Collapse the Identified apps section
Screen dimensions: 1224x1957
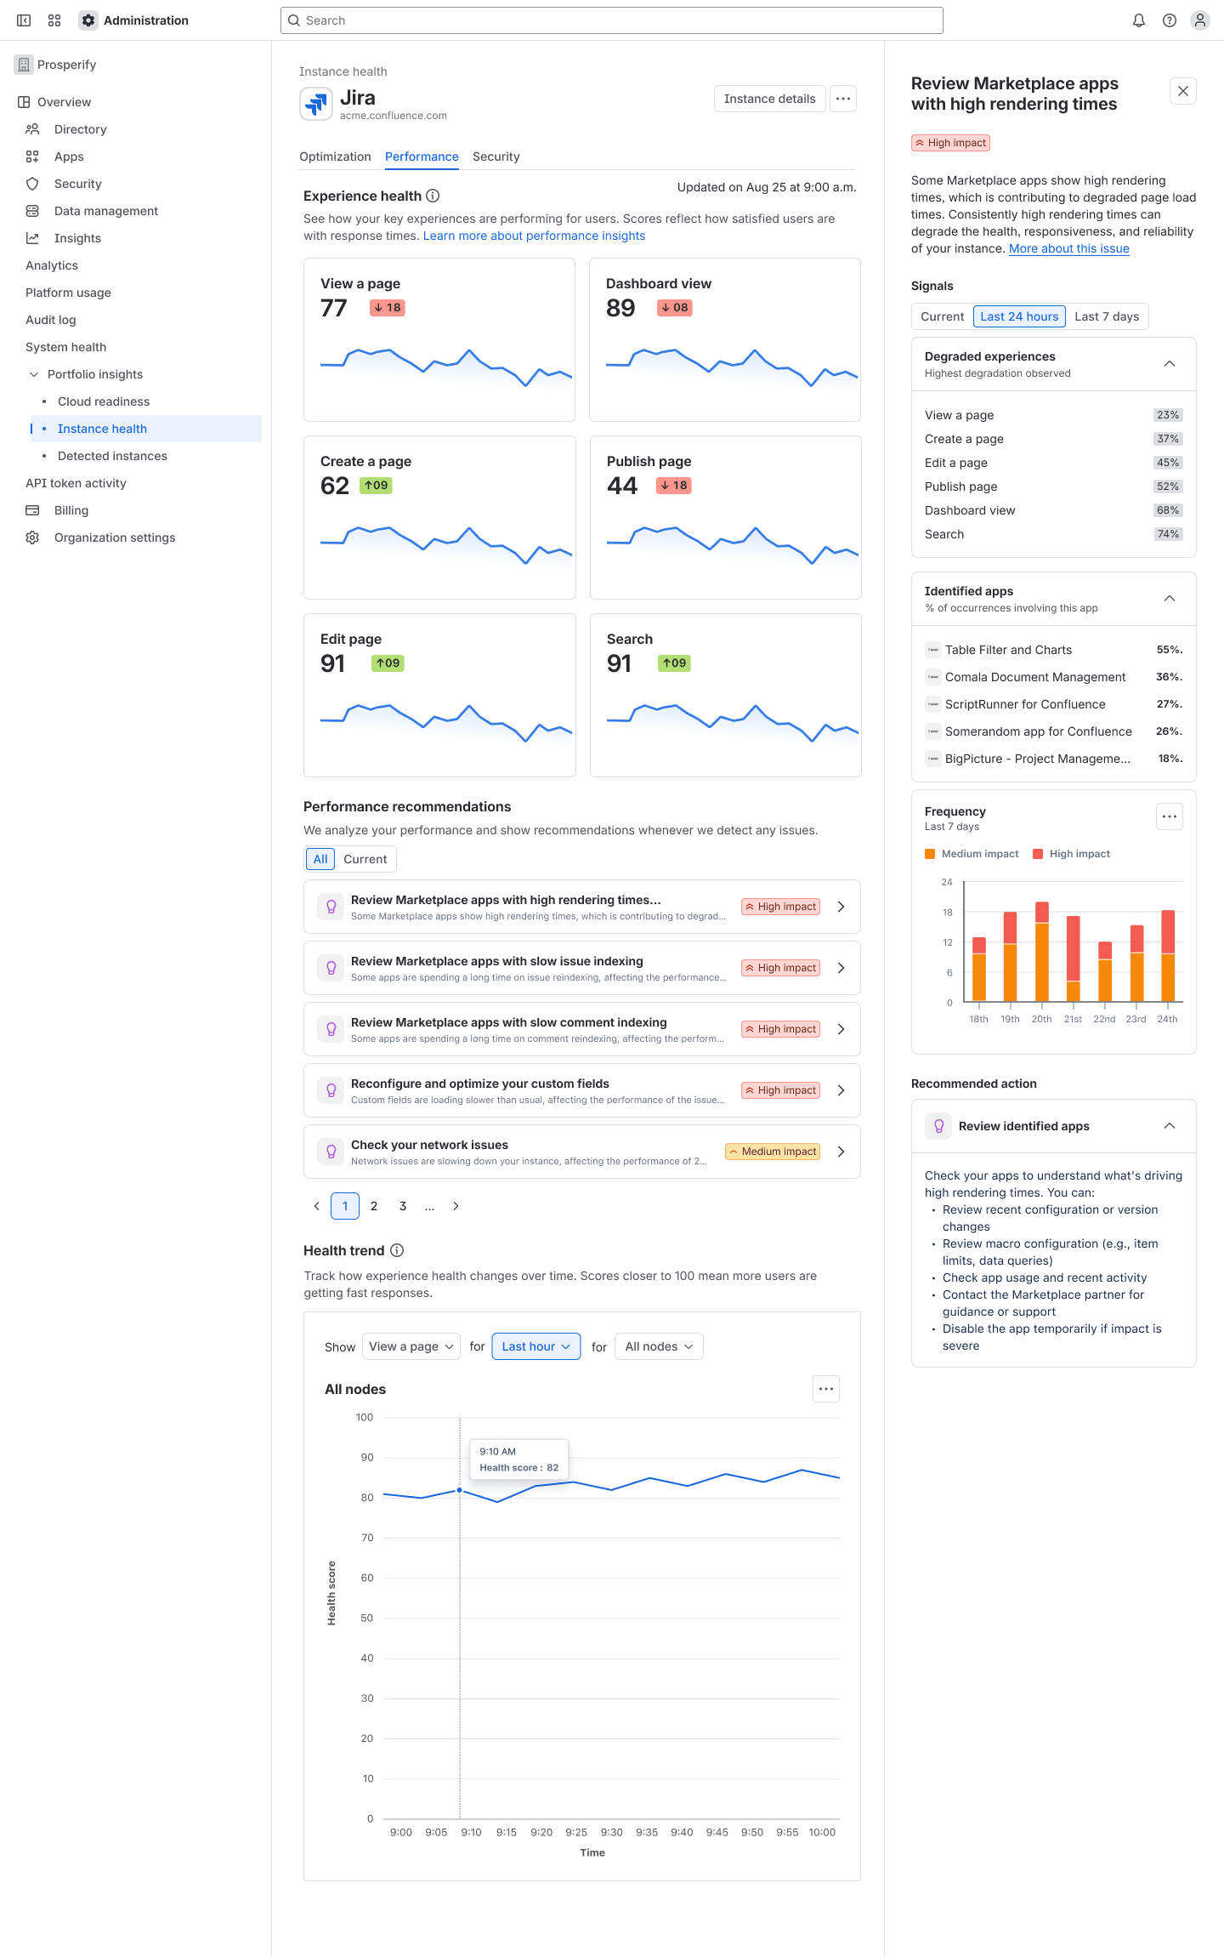click(1170, 599)
